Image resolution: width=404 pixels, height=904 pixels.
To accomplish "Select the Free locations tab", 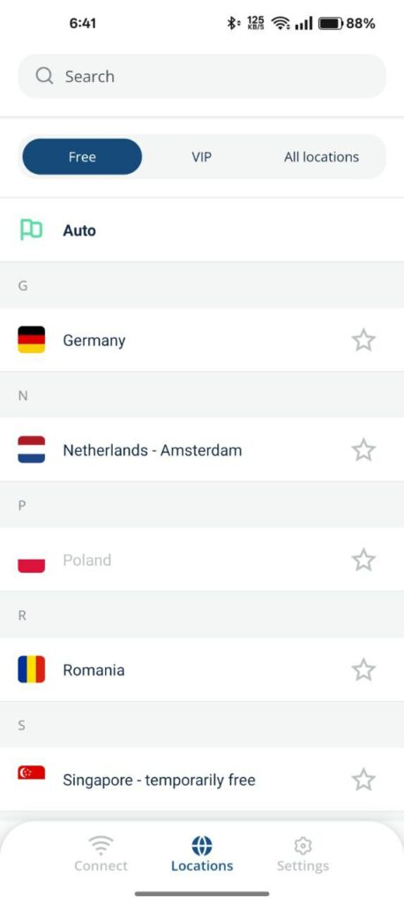I will 82,157.
